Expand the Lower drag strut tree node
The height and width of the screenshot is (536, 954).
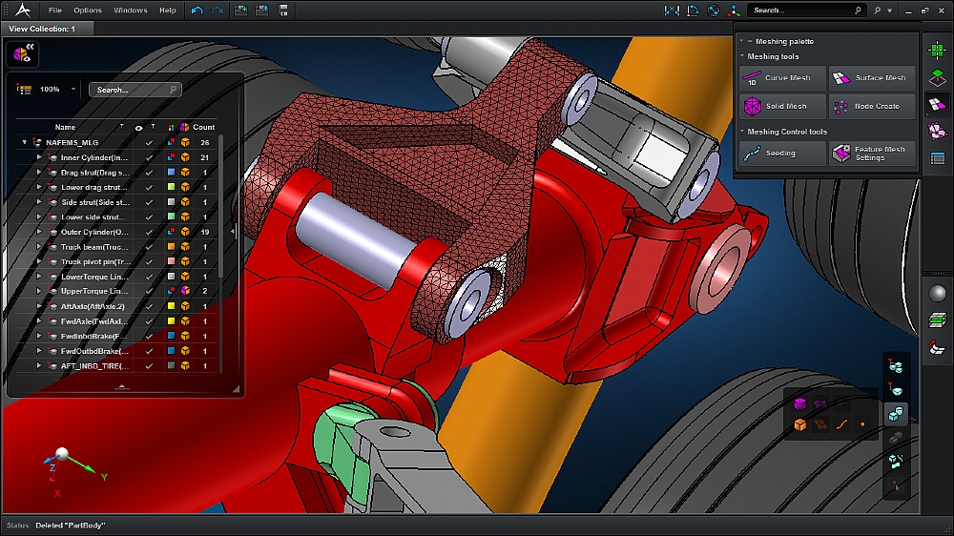pos(39,187)
